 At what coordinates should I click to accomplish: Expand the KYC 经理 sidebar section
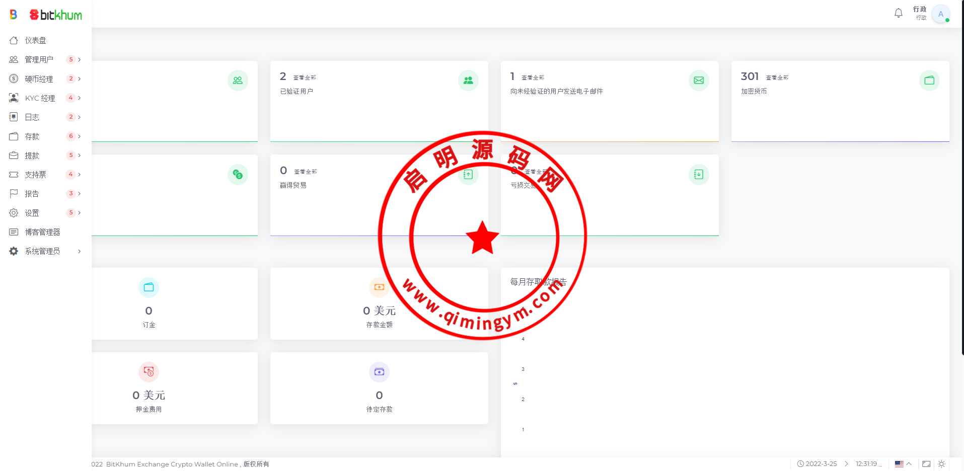(45, 98)
